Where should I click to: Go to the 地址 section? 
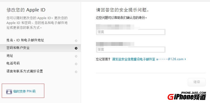pos(10,56)
